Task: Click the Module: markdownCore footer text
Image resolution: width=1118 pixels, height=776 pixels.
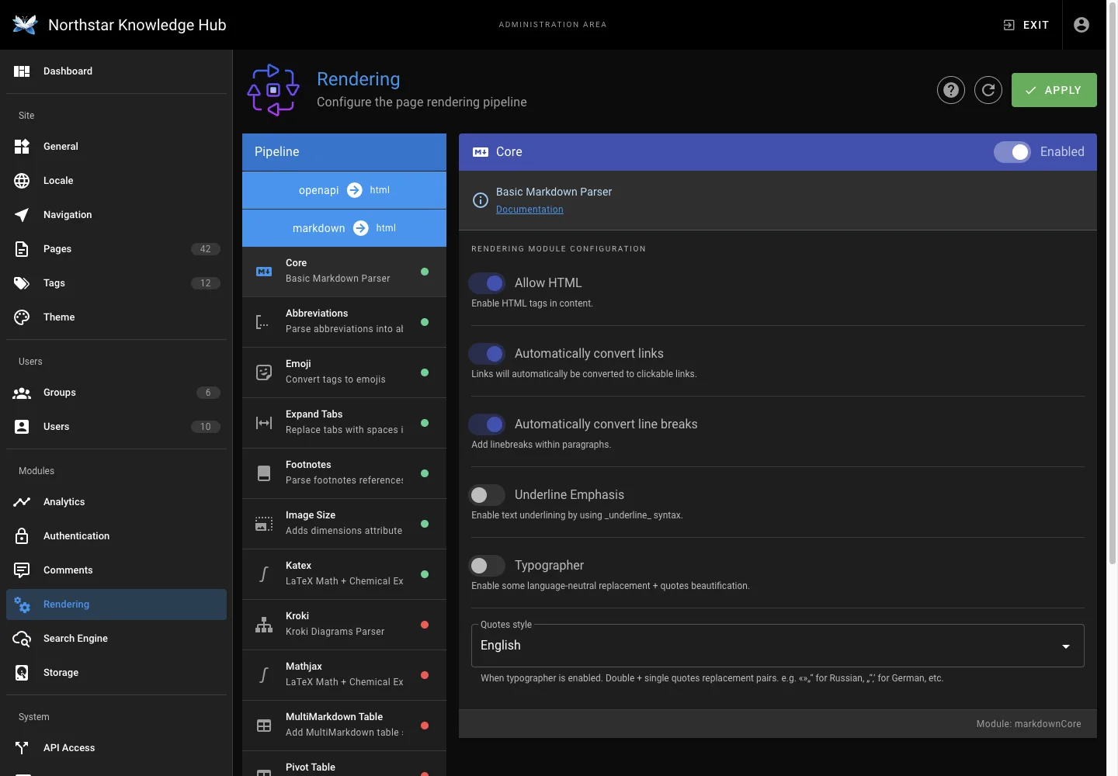Action: click(x=1029, y=724)
